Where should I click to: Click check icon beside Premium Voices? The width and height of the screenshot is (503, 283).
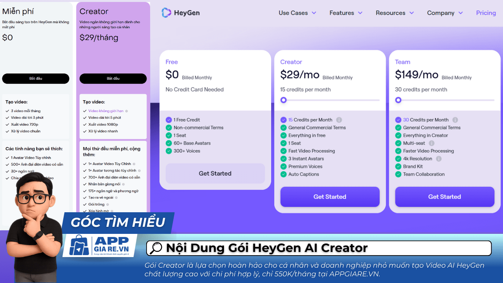coord(283,166)
